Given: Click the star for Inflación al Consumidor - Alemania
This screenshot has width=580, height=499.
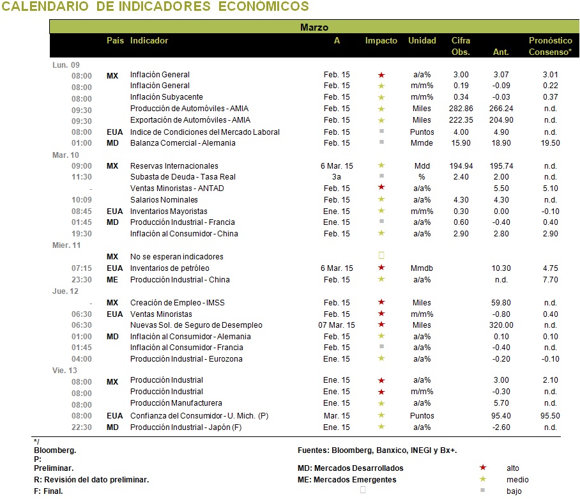Looking at the screenshot, I should (x=381, y=335).
